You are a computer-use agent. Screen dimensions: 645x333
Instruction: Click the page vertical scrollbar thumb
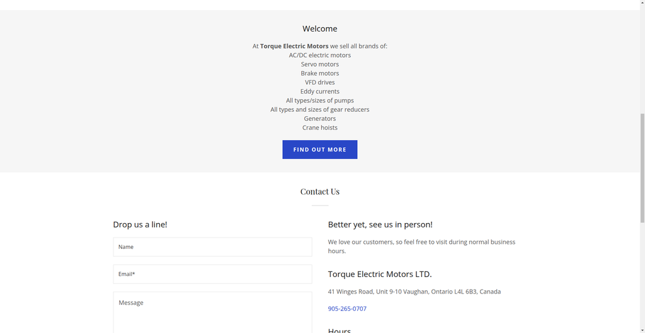(642, 168)
